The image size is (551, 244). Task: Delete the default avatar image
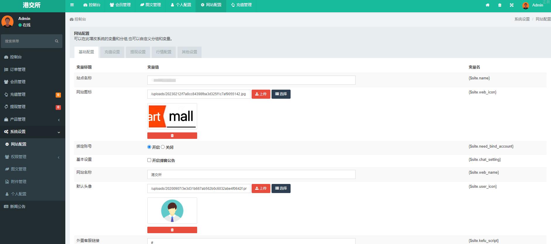172,230
